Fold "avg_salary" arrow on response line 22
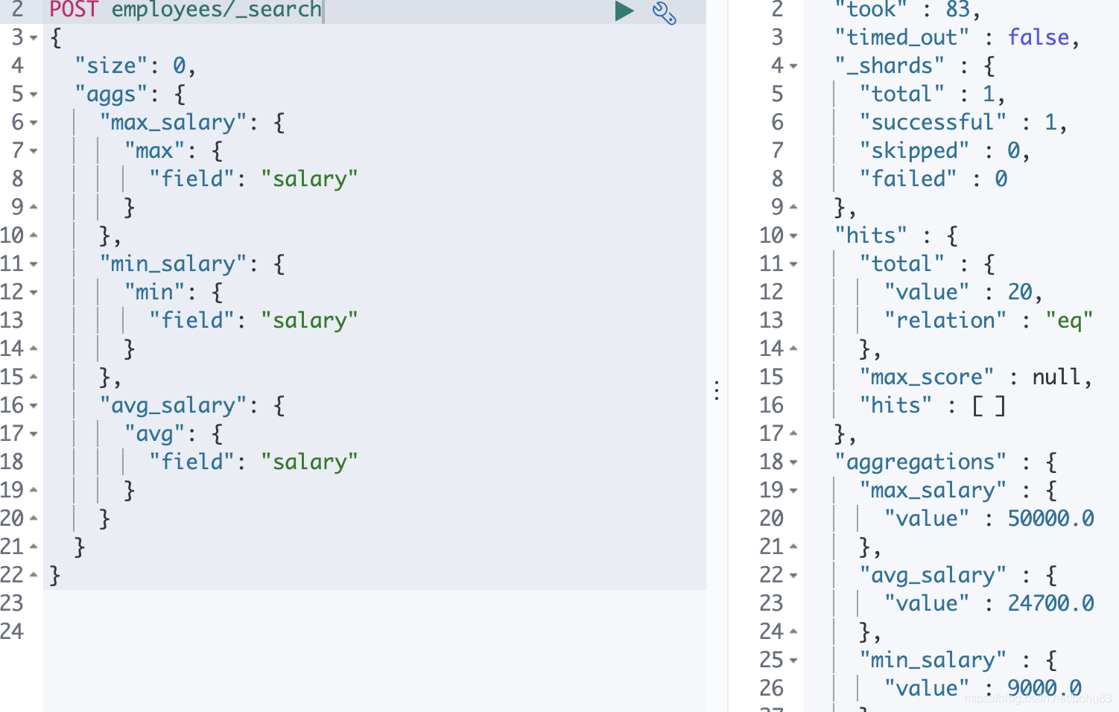Image resolution: width=1119 pixels, height=712 pixels. coord(794,576)
